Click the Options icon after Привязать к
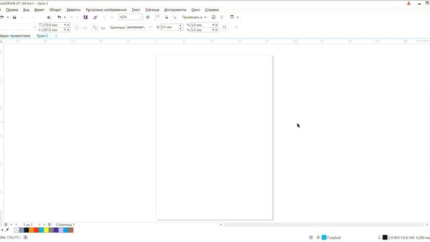430x242 pixels. [x=214, y=17]
